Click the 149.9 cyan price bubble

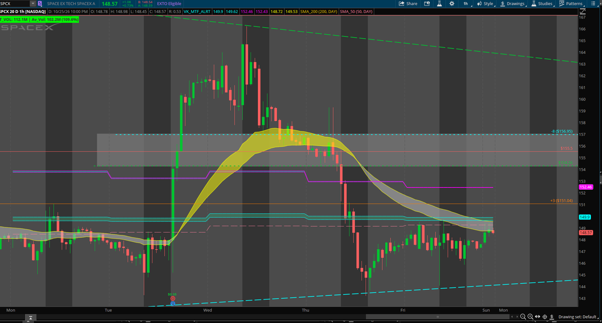584,217
